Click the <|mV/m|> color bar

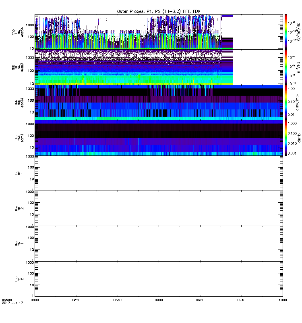[286, 103]
